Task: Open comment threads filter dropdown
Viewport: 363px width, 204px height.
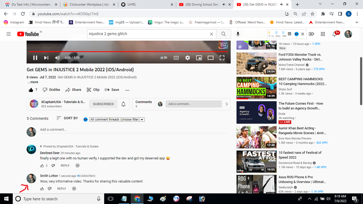Action: coord(117,120)
